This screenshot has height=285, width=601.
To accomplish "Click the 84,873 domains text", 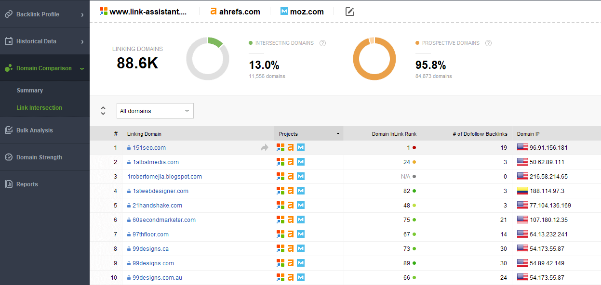I will click(434, 76).
